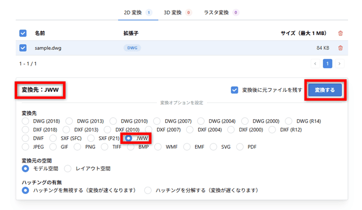Click the サイズ（最大 1 MB） column header

(x=304, y=33)
